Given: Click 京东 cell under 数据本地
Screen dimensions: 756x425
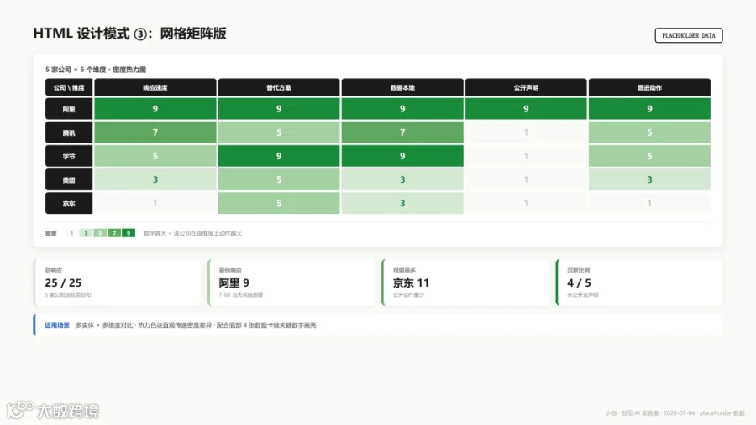Looking at the screenshot, I should [x=402, y=203].
